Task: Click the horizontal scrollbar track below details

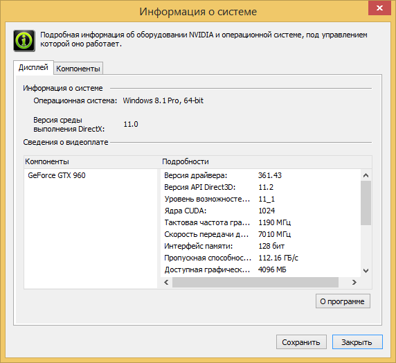Action: coord(255,282)
